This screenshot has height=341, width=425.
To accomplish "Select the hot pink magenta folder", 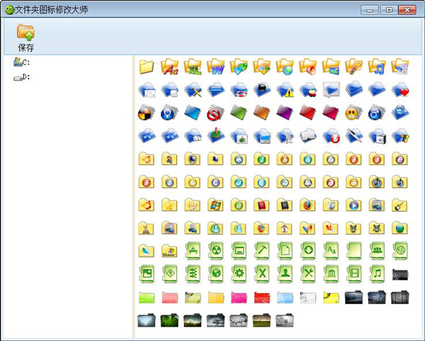I will (x=239, y=298).
